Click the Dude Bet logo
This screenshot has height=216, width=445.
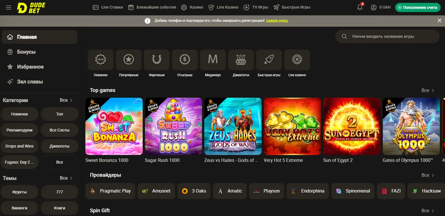point(31,8)
